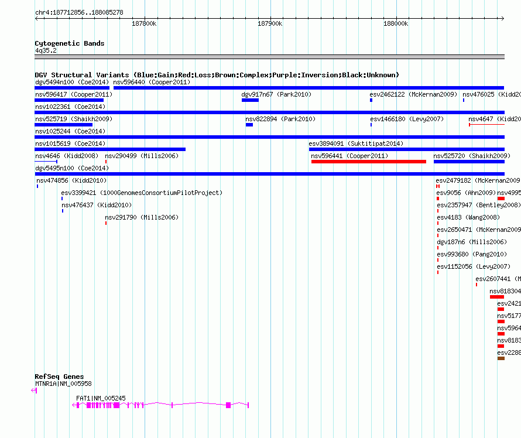Click the nsv596440 (Cooper2011) variant label
521x438 pixels.
coord(152,82)
